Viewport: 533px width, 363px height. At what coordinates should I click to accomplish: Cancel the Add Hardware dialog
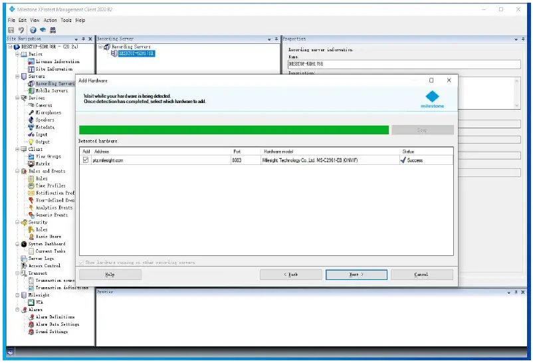tap(422, 275)
